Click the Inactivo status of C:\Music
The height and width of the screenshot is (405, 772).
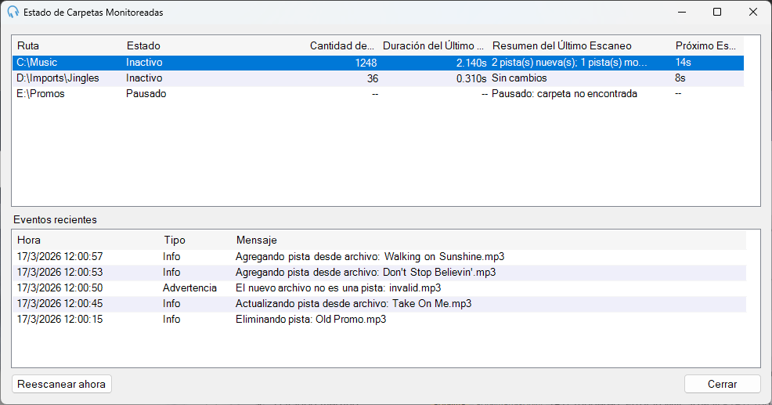[144, 63]
